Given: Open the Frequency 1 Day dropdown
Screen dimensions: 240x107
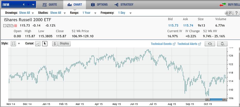Looking at the screenshot, I should tap(125, 13).
